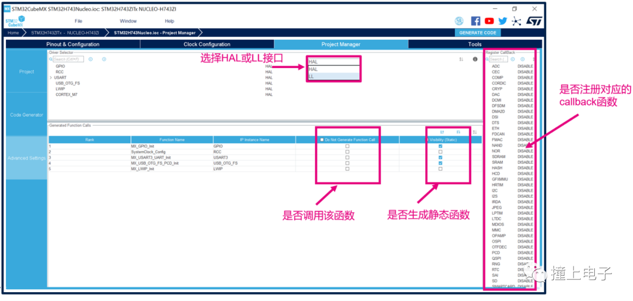Image resolution: width=633 pixels, height=301 pixels.
Task: Click next search result in Driver Selector
Action: coord(104,59)
